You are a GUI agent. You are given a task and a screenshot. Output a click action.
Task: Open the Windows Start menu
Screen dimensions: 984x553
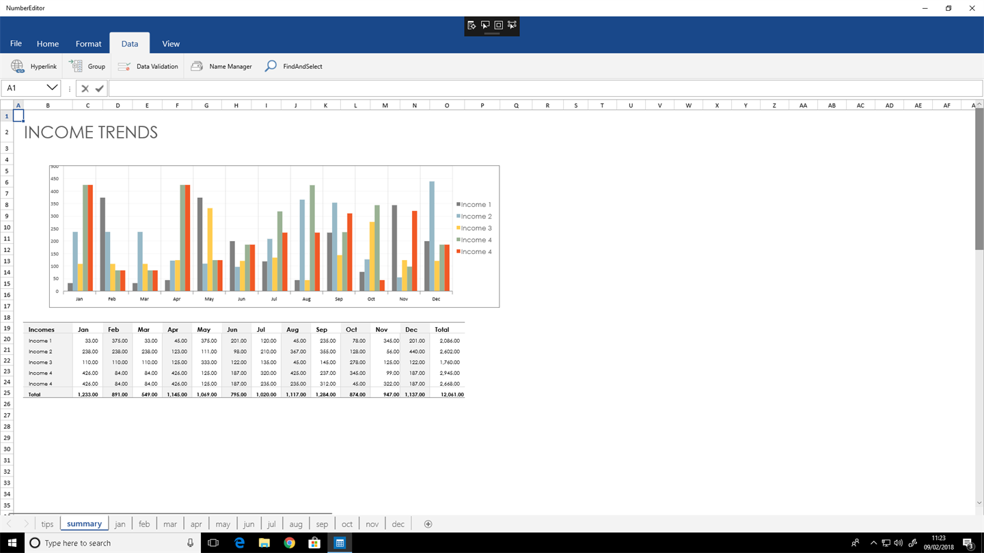tap(12, 543)
